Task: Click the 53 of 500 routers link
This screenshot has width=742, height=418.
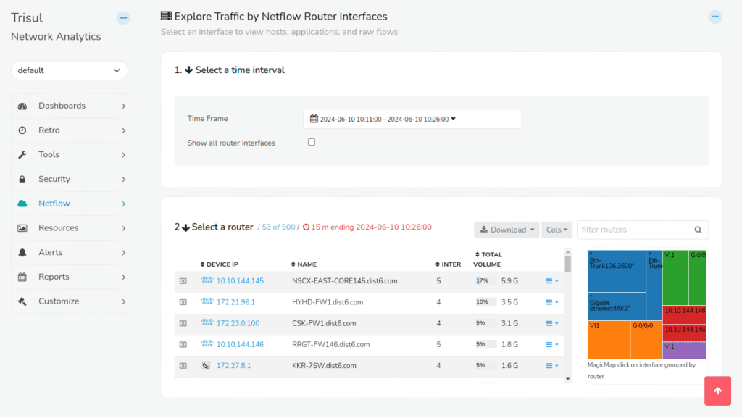Action: coord(277,227)
